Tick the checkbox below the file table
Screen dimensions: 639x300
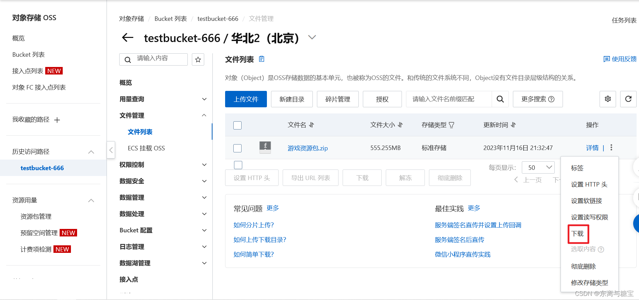(x=238, y=165)
